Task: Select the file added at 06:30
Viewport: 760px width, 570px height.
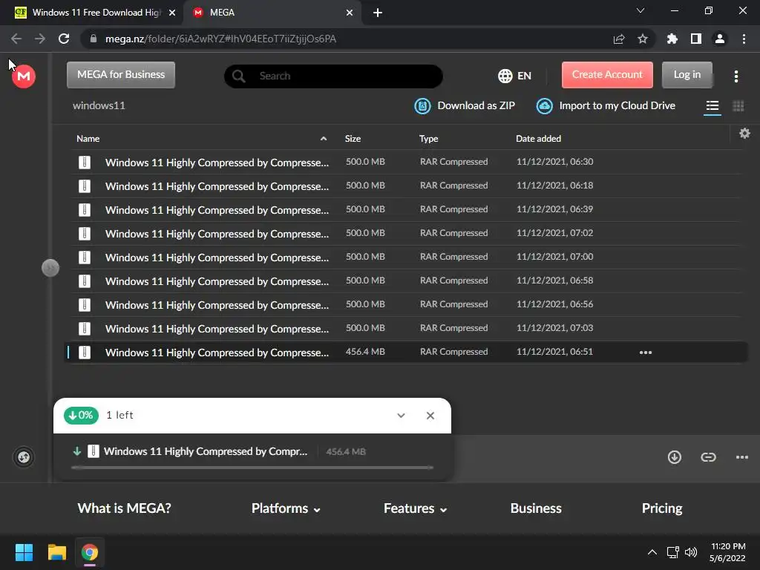Action: tap(406, 162)
